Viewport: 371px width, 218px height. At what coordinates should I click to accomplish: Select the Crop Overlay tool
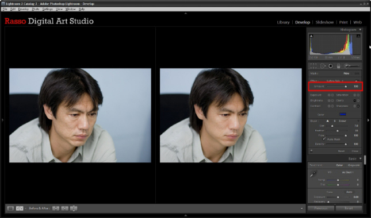(x=313, y=66)
